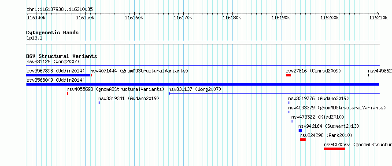Screen dimensions: 392x166
Task: Open the nsv824298 (Park2010) label
Action: (x=326, y=135)
